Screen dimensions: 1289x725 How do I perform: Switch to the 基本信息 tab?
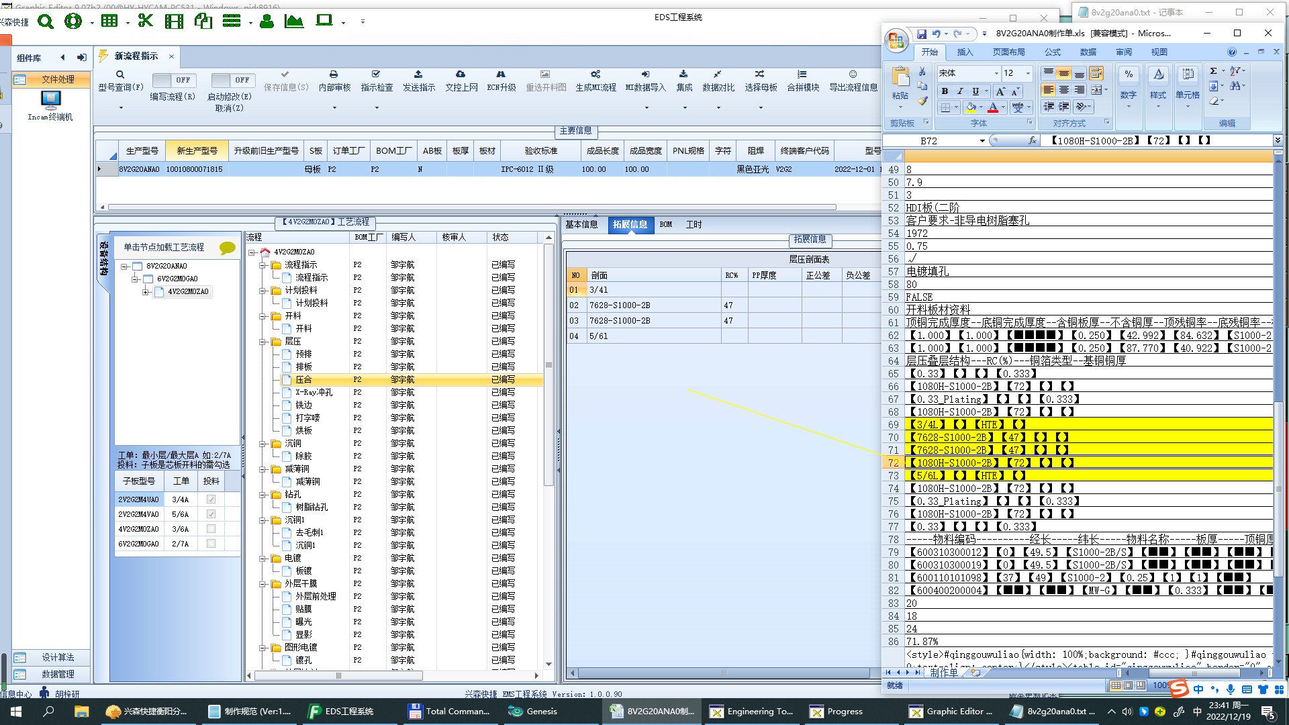coord(581,225)
